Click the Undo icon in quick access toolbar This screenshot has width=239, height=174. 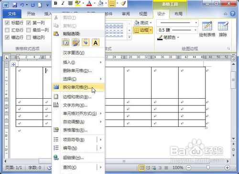[x=22, y=5]
